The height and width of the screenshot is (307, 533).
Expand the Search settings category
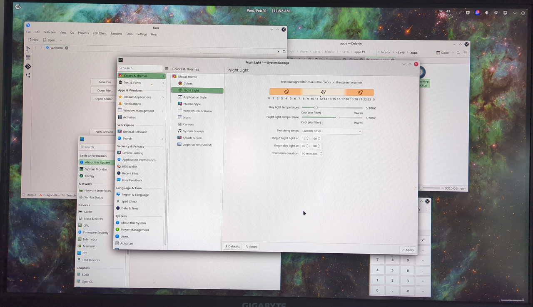[x=141, y=139]
